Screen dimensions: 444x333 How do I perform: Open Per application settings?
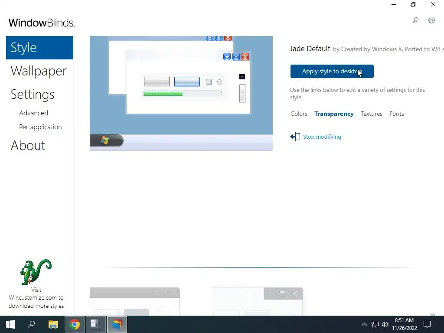[40, 127]
